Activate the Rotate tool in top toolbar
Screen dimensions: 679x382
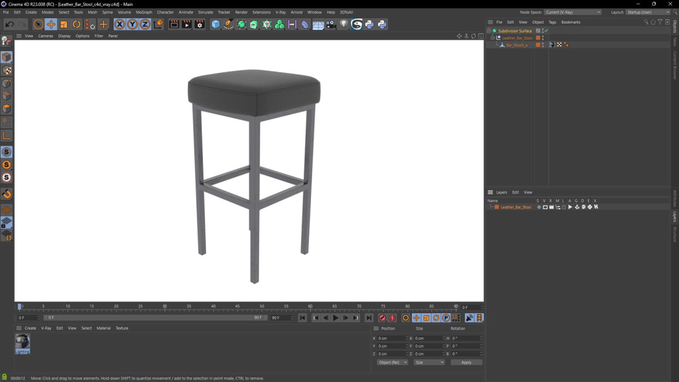pos(76,24)
